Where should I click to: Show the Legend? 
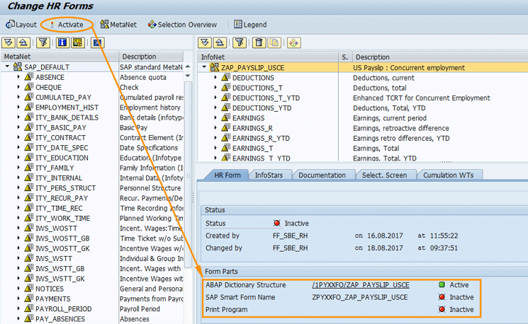[250, 25]
